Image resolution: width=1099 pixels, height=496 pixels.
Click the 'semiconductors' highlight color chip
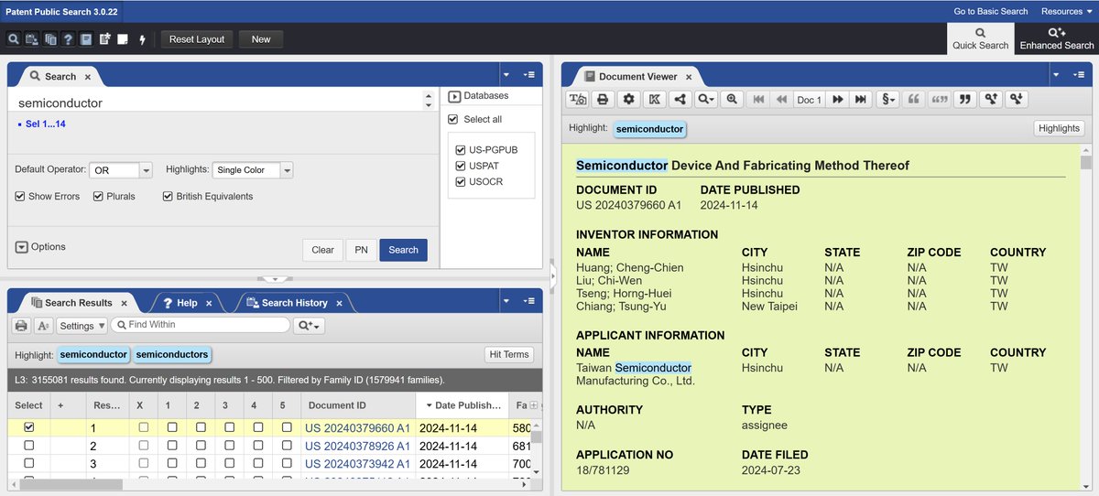point(172,354)
